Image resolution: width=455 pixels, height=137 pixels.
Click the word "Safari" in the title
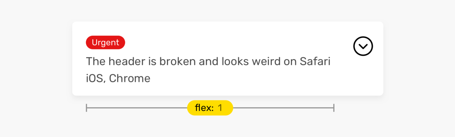click(x=315, y=61)
